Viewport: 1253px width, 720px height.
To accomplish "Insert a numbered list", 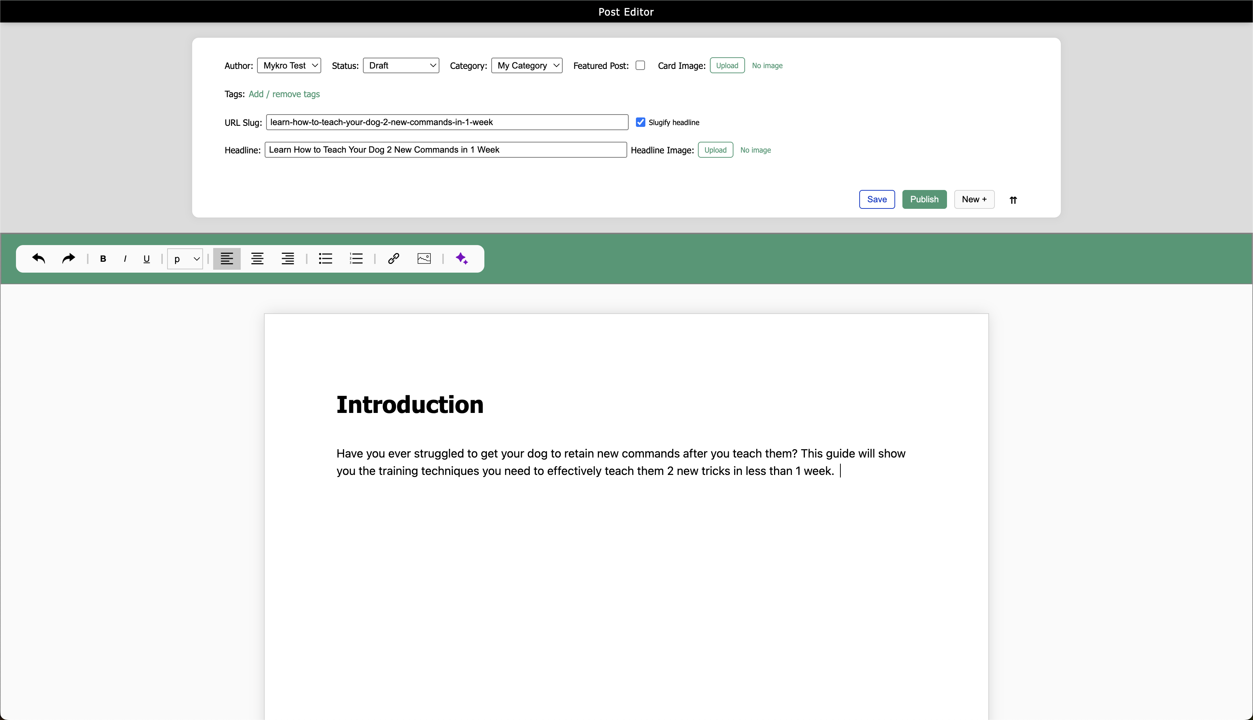I will tap(356, 258).
